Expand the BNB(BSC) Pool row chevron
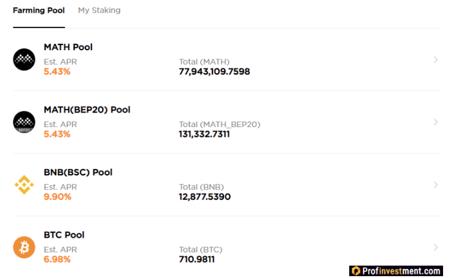Image resolution: width=451 pixels, height=278 pixels. (436, 185)
